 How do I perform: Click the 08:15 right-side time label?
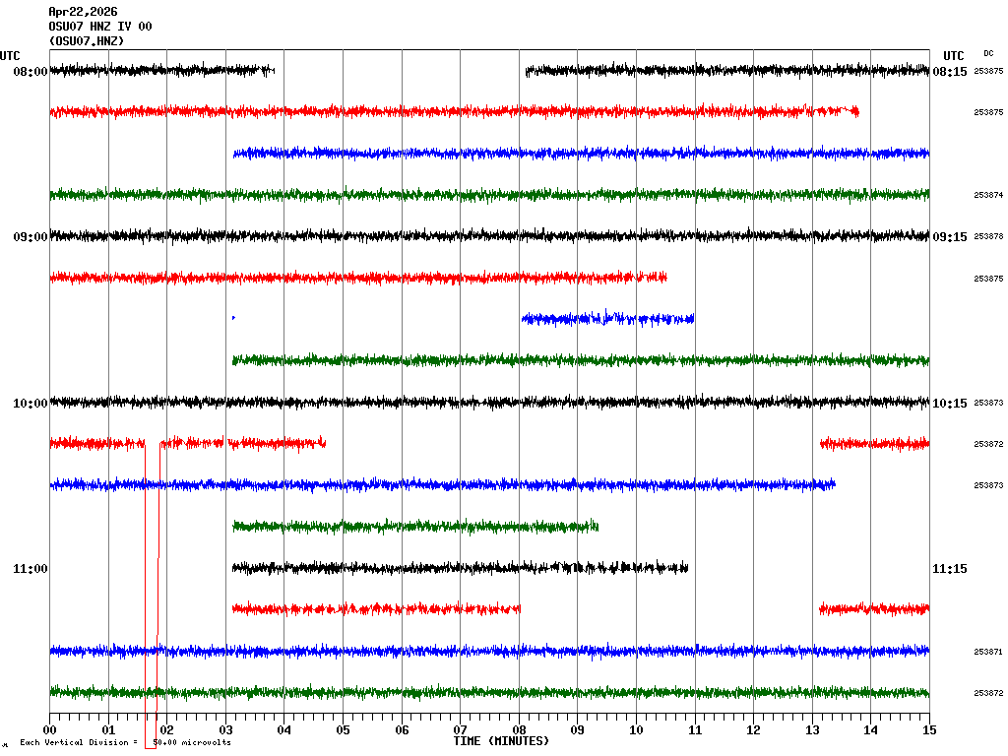pos(950,72)
